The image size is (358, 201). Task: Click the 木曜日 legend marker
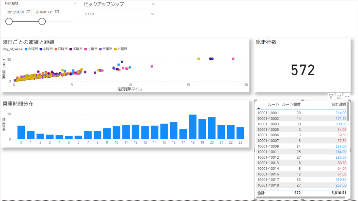pos(115,49)
